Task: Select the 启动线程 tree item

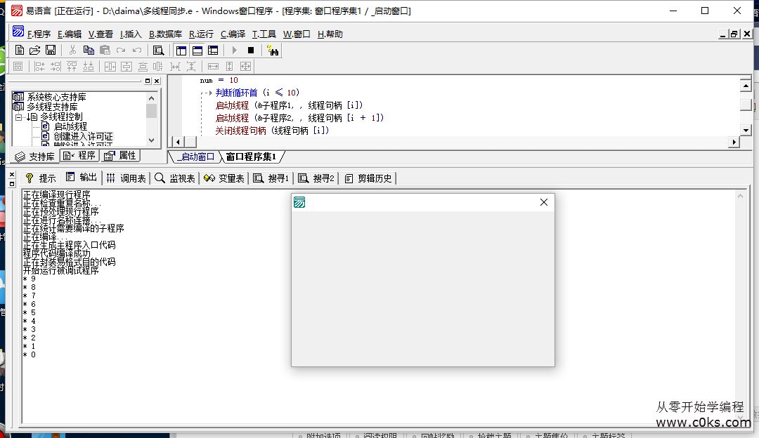Action: pos(70,126)
